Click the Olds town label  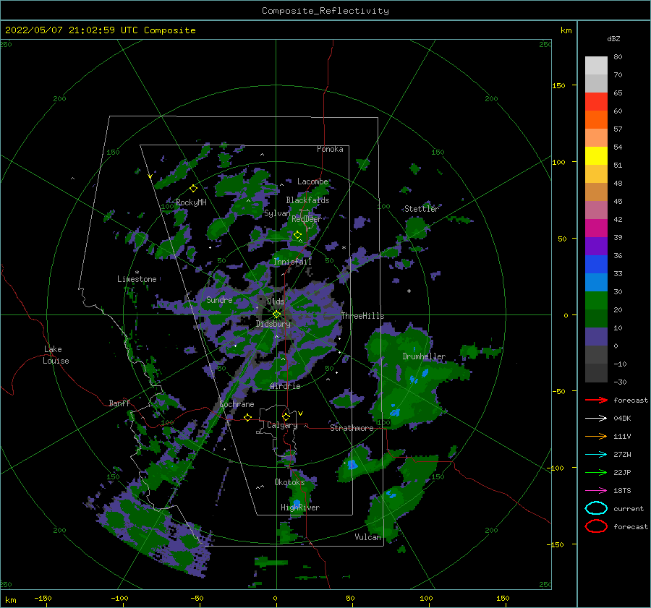[x=276, y=301]
